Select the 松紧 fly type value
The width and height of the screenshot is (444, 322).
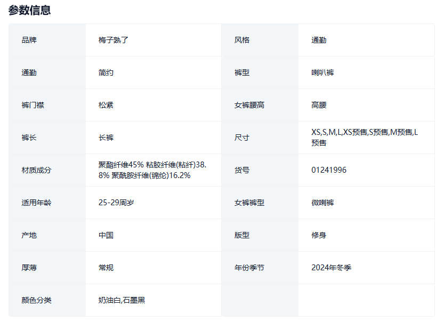[x=106, y=105]
